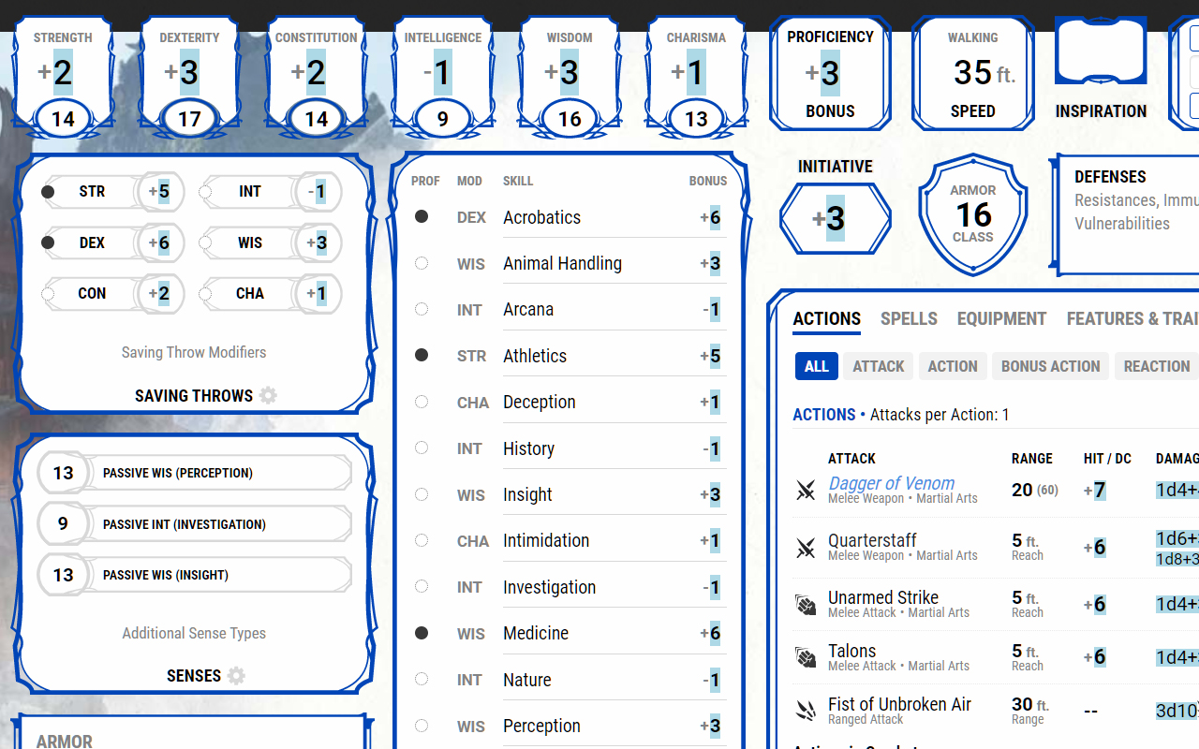Click the Fist of Unbroken Air icon
This screenshot has height=749, width=1199.
(806, 712)
